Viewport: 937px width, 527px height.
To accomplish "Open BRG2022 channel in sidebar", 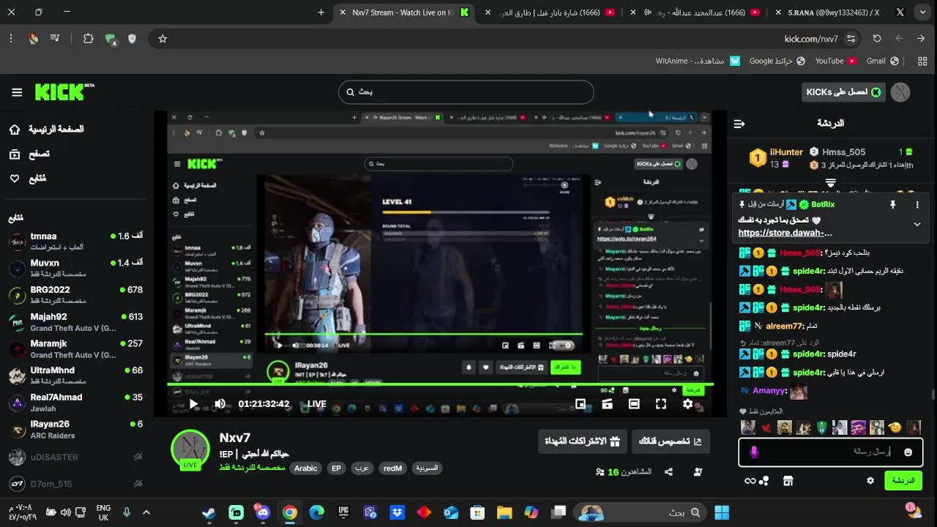I will pos(75,295).
